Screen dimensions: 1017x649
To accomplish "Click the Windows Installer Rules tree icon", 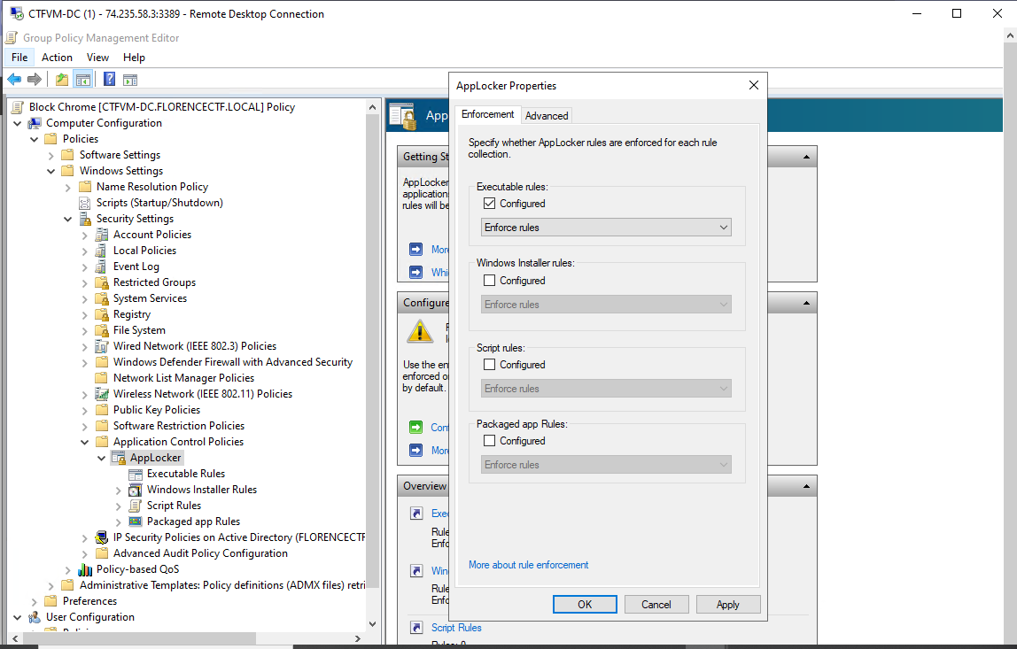I will [136, 490].
